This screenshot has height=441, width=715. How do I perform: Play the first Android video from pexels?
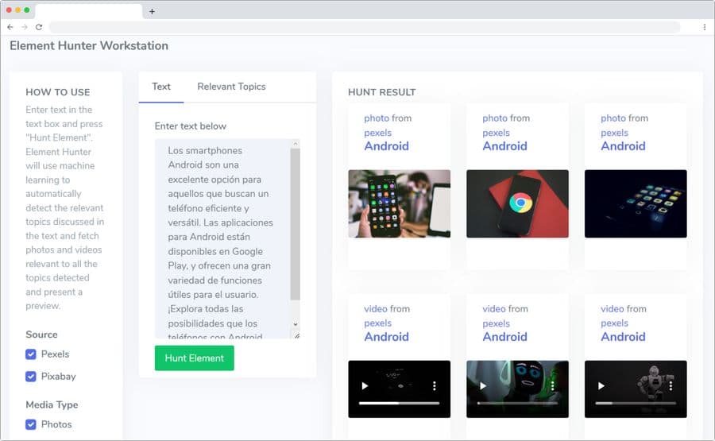(x=365, y=386)
